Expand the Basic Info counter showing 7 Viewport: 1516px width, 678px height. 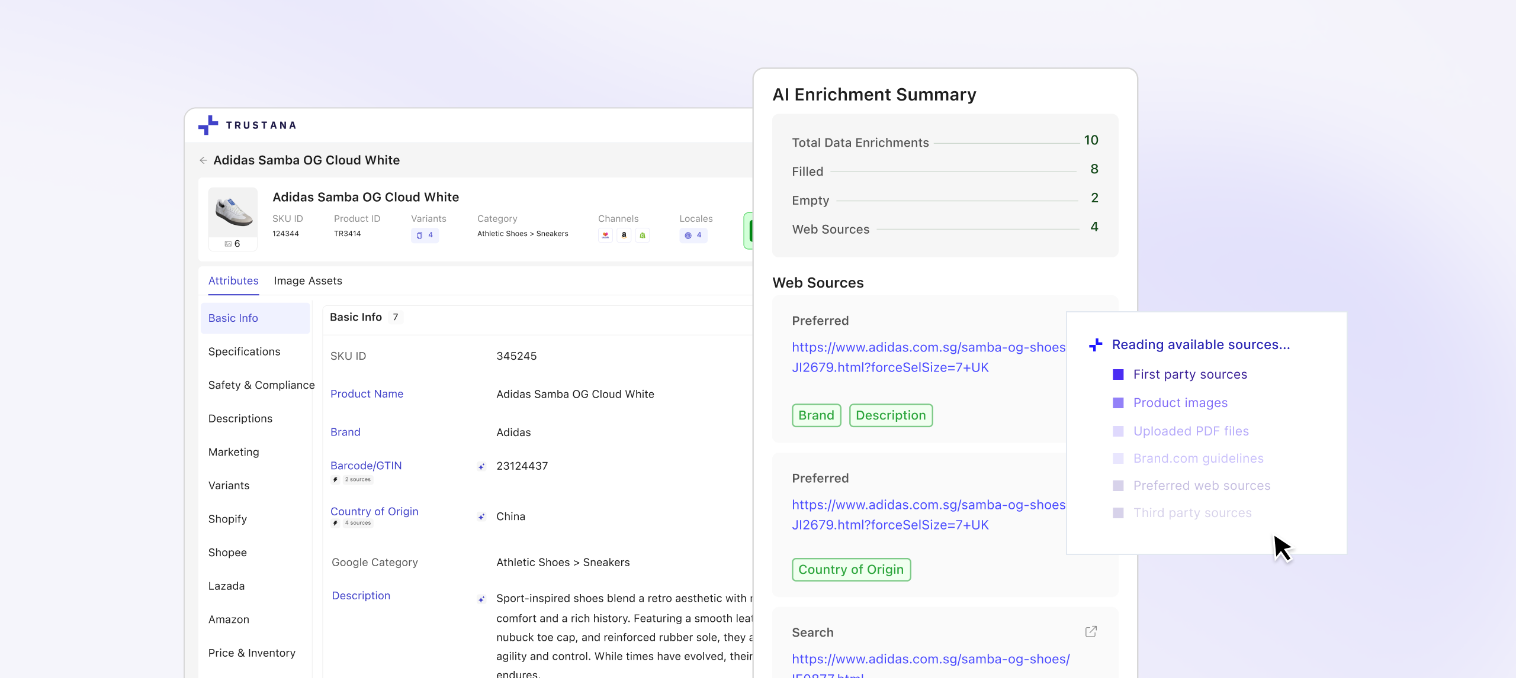tap(395, 317)
